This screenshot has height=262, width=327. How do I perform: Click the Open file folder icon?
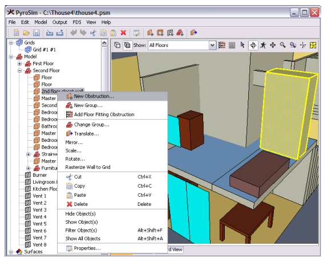(26, 33)
